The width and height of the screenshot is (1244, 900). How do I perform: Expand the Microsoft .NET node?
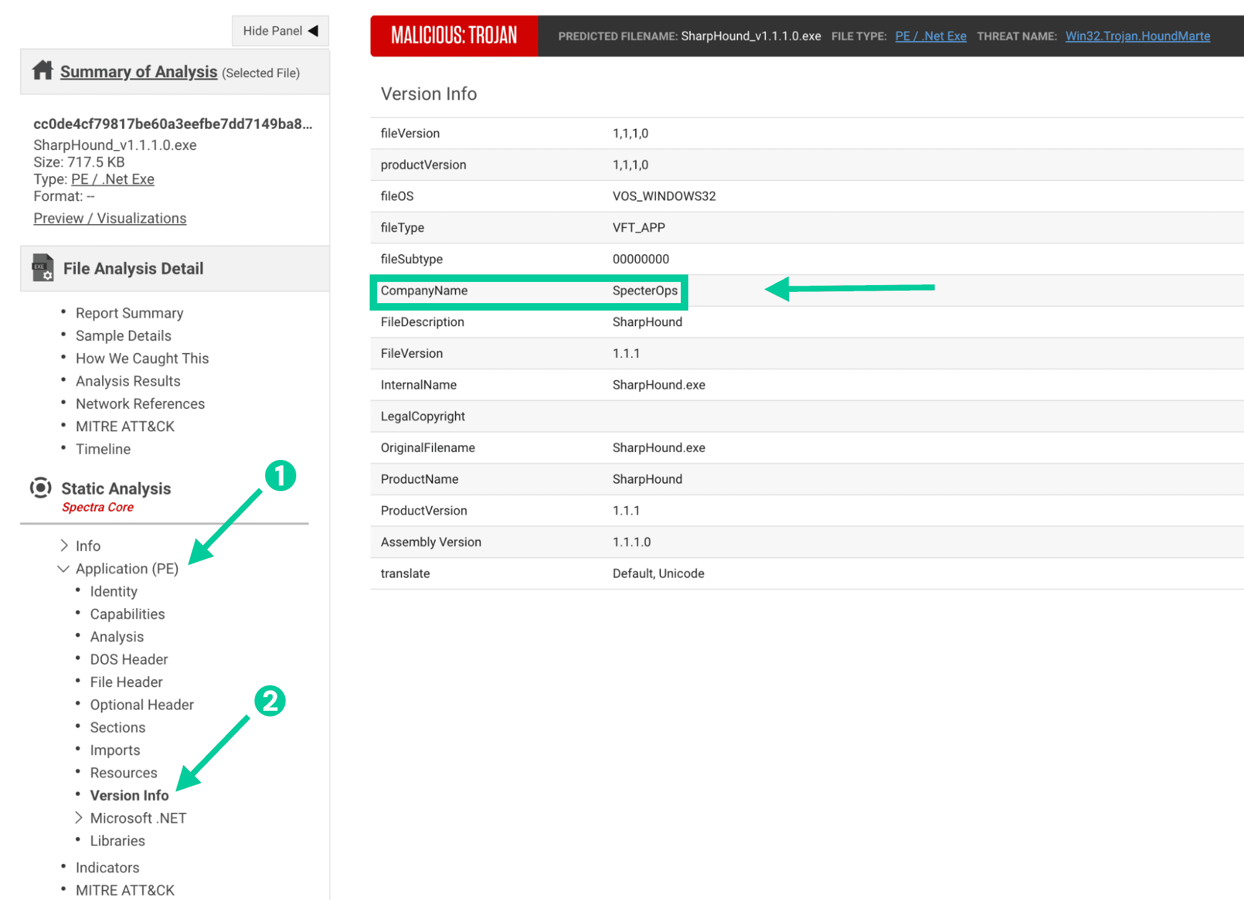click(79, 818)
